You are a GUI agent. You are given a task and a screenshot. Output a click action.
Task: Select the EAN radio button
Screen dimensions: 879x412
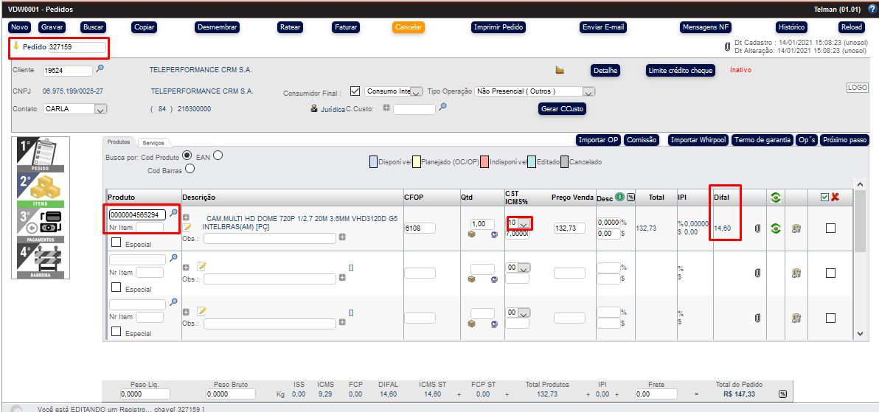click(218, 156)
